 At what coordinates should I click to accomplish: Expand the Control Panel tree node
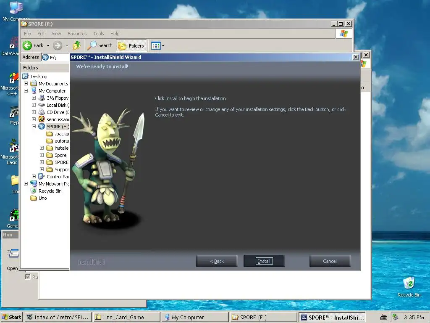(x=34, y=176)
